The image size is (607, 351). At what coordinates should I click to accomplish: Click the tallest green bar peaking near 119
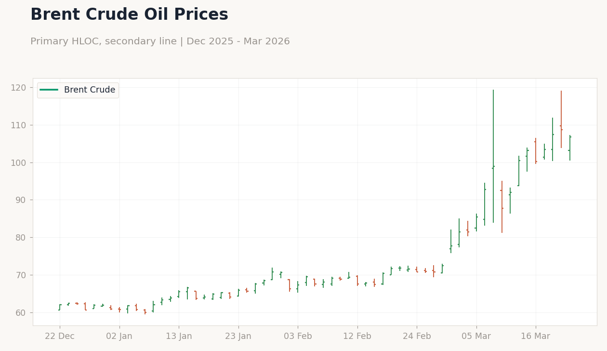click(493, 156)
